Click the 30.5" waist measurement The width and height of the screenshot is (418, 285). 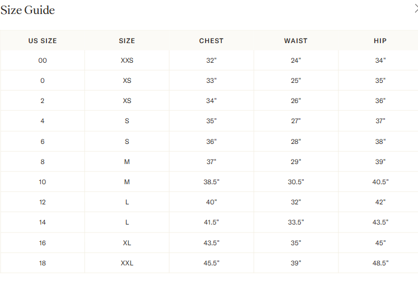click(296, 182)
